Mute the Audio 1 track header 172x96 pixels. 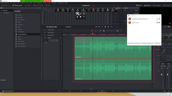(57, 40)
